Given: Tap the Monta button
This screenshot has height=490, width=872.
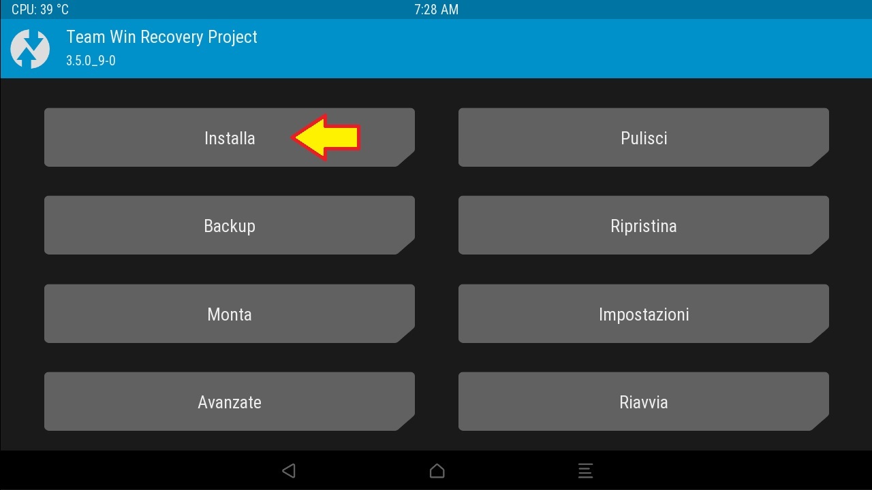Looking at the screenshot, I should pyautogui.click(x=229, y=314).
